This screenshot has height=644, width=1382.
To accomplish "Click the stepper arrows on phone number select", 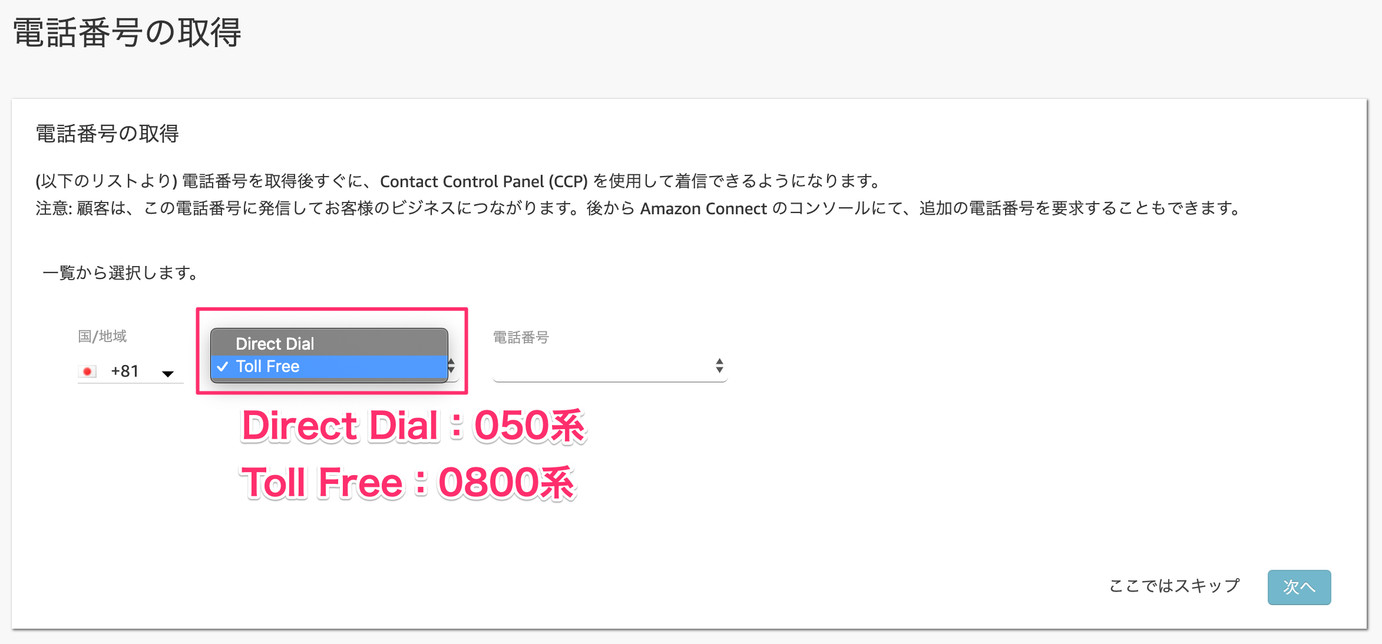I will (719, 366).
